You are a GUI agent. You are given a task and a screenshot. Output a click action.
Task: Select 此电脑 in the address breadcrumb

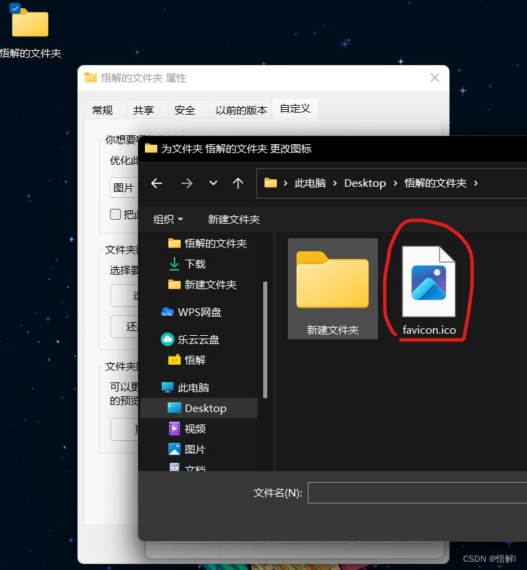point(311,183)
